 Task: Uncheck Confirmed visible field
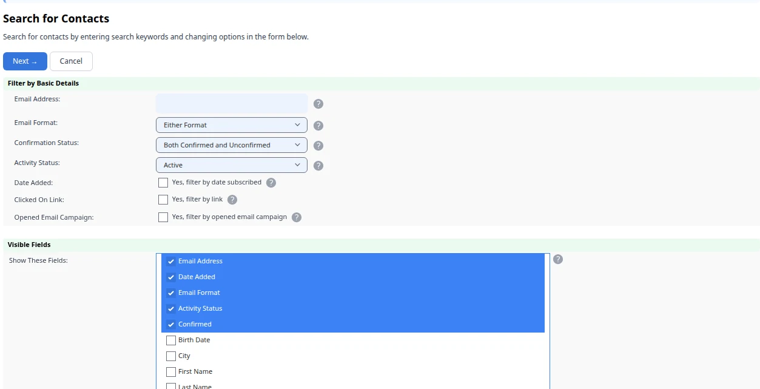(x=171, y=325)
